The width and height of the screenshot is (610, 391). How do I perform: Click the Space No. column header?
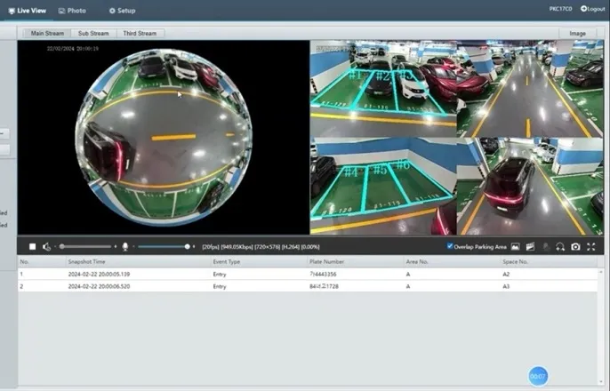pos(515,261)
